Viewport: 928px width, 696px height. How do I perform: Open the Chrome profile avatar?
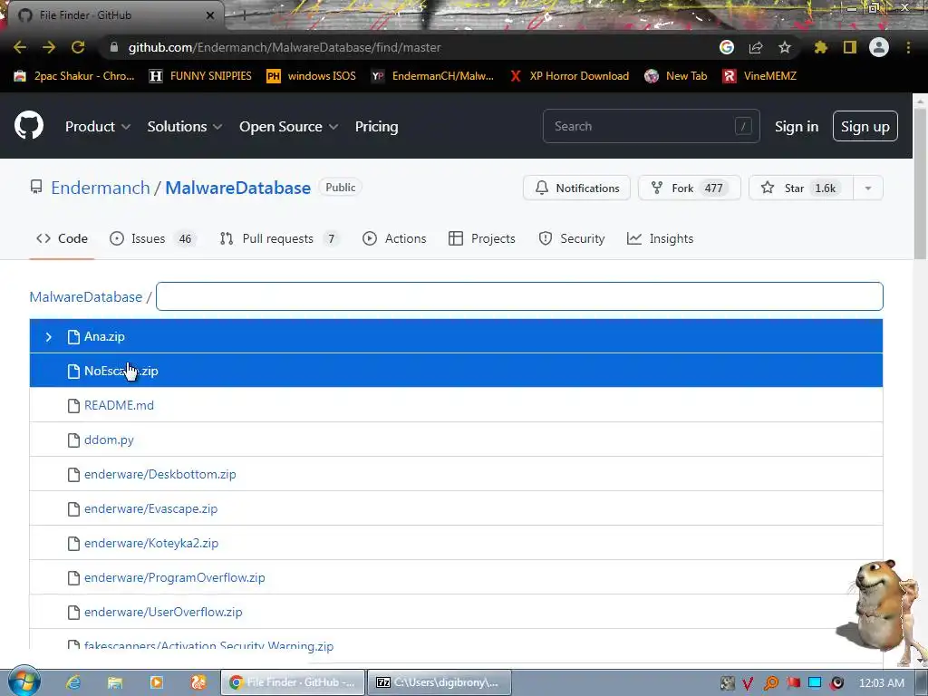[879, 47]
